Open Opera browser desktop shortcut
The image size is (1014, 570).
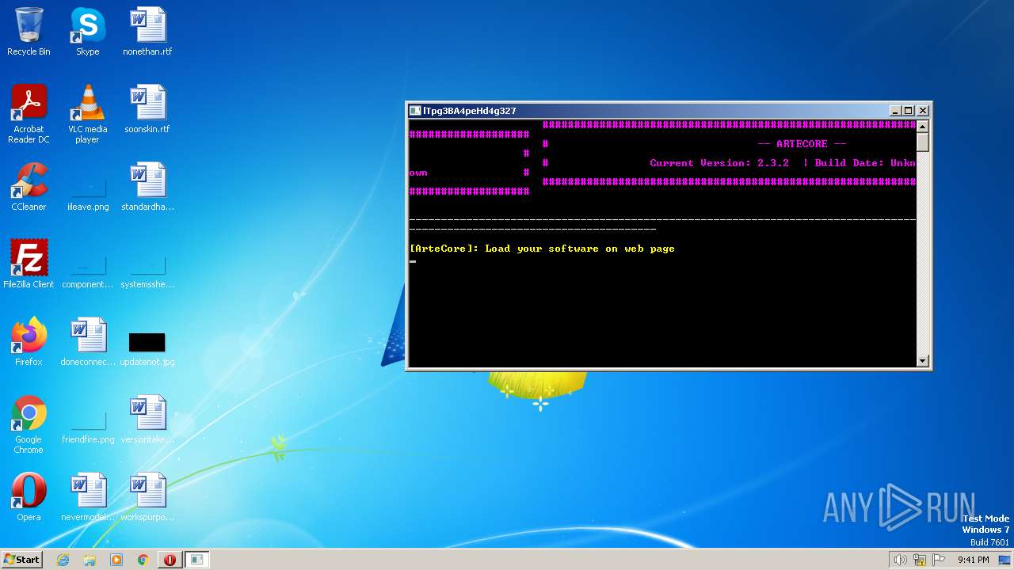tap(29, 497)
